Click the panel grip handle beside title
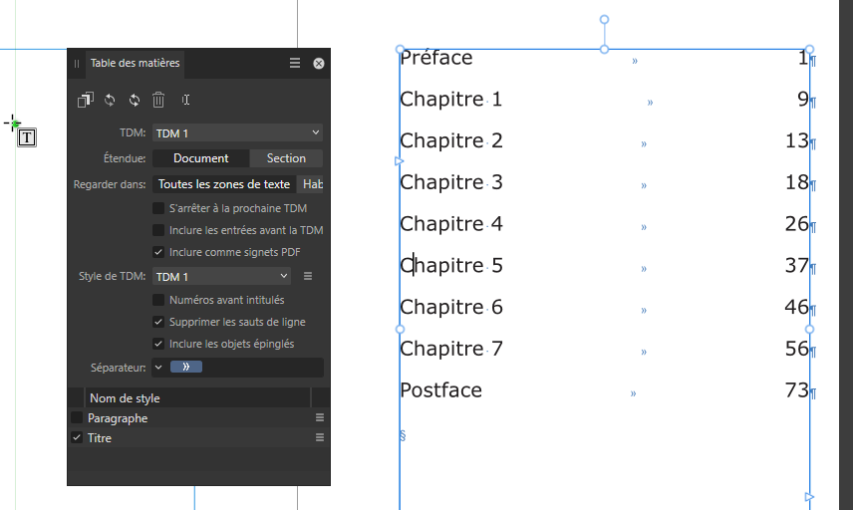Viewport: 853px width, 510px height. (x=77, y=64)
